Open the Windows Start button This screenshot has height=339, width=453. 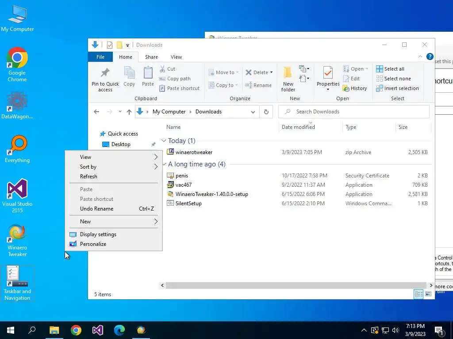click(11, 330)
